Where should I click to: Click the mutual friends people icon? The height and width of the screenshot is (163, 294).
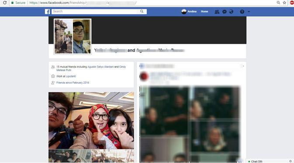point(53,67)
